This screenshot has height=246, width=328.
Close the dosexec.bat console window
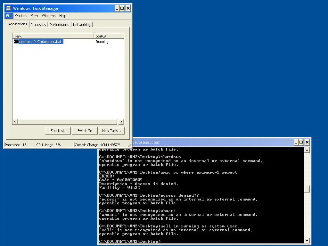[307, 143]
